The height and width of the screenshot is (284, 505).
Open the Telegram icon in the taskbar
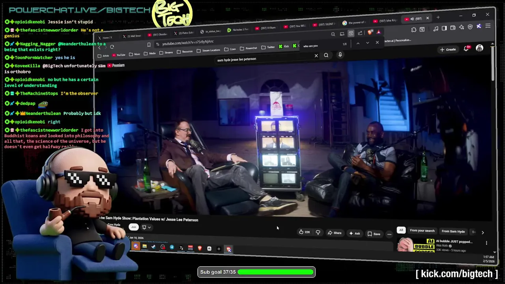tap(172, 247)
